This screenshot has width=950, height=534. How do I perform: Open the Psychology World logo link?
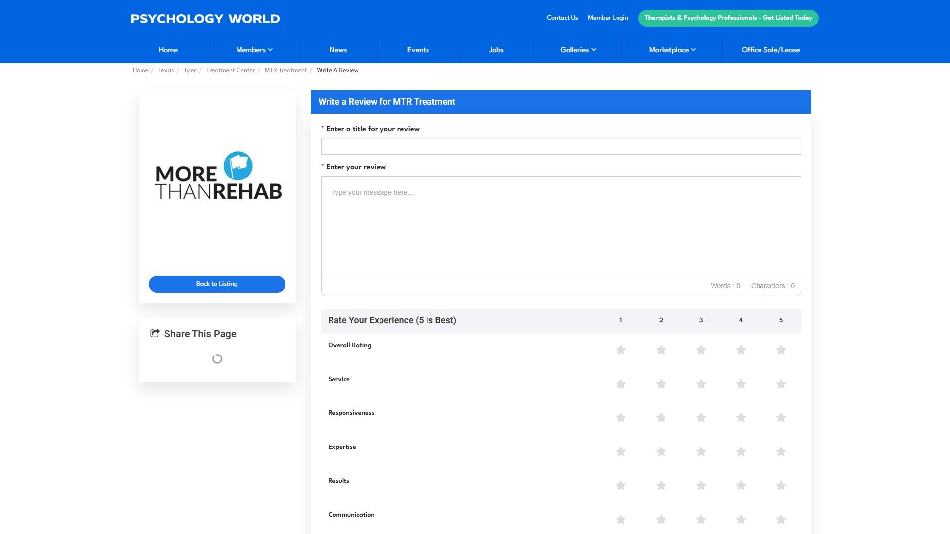[x=205, y=19]
